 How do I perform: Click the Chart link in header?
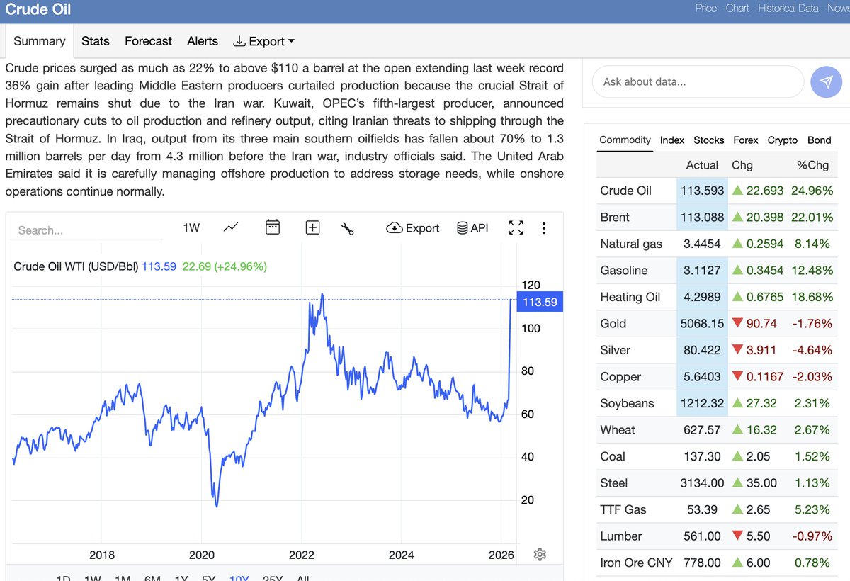pos(737,9)
